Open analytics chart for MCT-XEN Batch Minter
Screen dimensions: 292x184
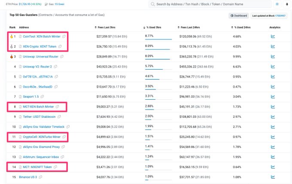(273, 107)
